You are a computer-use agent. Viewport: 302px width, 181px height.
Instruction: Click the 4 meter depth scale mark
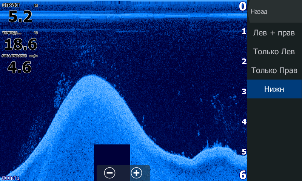244,122
